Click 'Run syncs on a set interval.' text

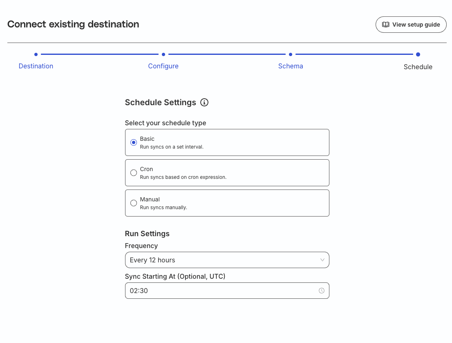(x=172, y=147)
